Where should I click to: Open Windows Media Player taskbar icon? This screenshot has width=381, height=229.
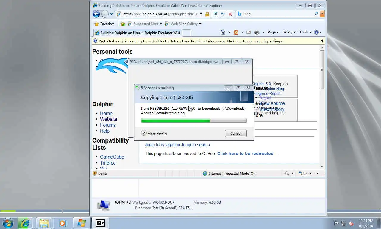(63, 223)
